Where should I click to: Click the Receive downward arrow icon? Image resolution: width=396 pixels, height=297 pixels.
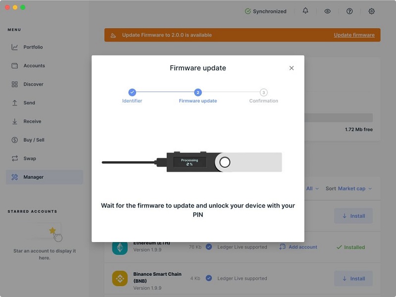15,121
